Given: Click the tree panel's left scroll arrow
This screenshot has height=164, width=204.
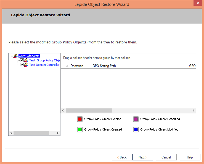Looking at the screenshot, I should (11, 133).
